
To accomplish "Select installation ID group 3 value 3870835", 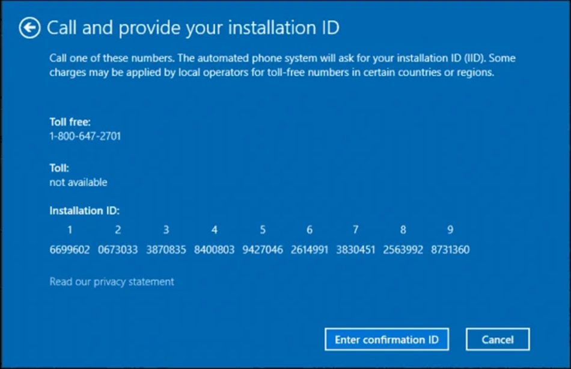I will point(166,249).
